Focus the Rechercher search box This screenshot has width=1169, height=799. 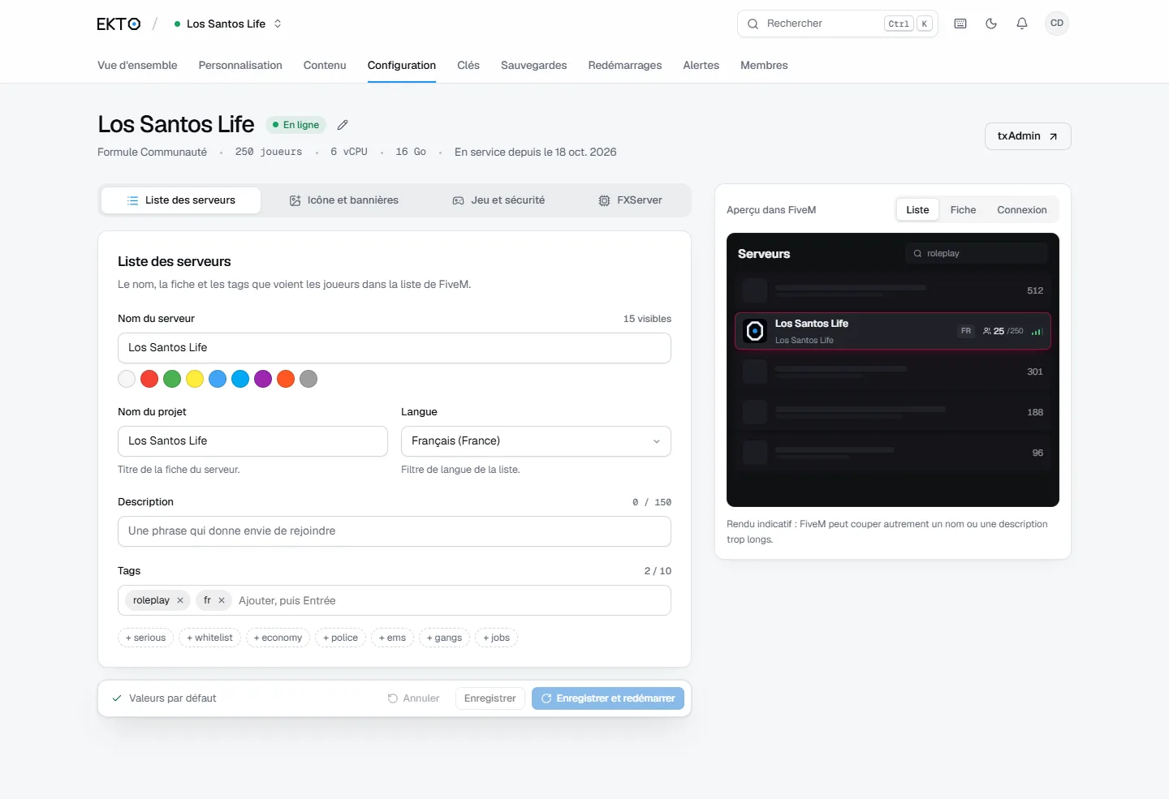pyautogui.click(x=838, y=24)
